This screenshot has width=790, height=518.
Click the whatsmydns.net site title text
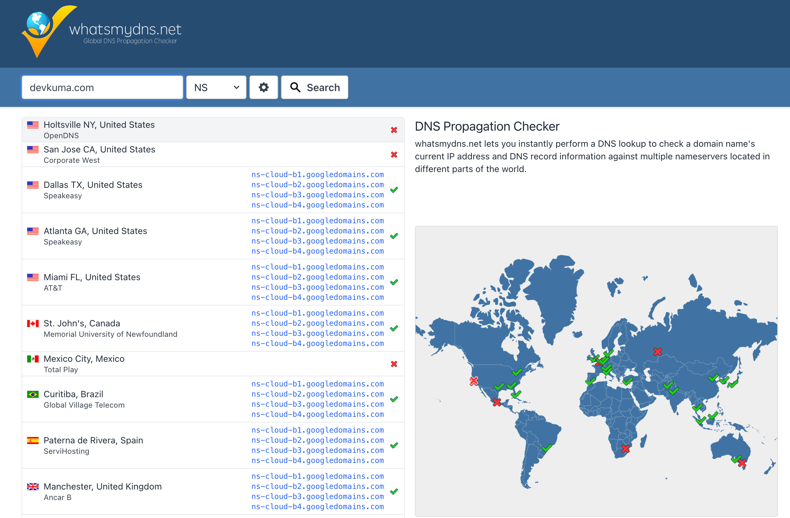point(125,29)
